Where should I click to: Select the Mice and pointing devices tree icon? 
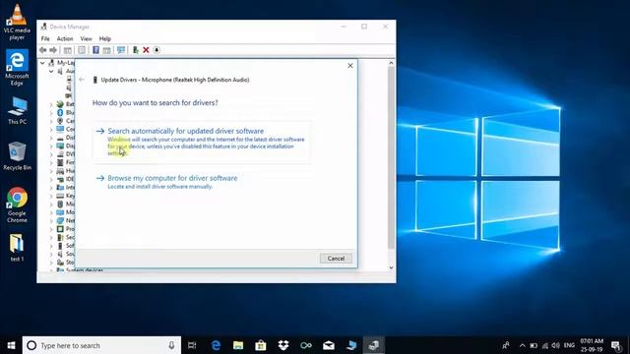[x=60, y=204]
